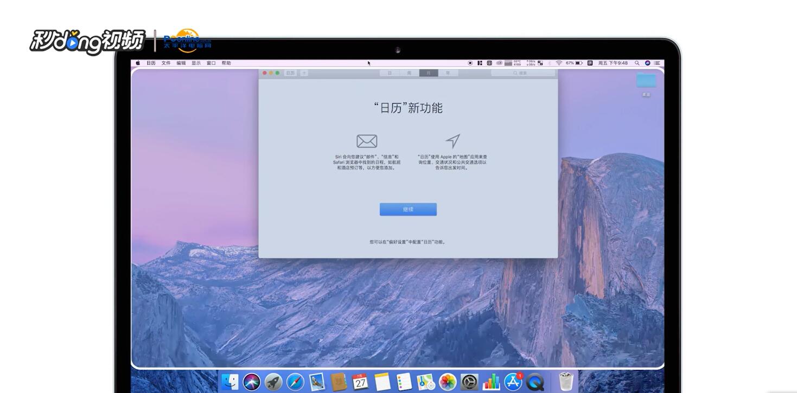Viewport: 797px width, 393px height.
Task: Open Spotlight search magnifier in menu bar
Action: (x=637, y=63)
